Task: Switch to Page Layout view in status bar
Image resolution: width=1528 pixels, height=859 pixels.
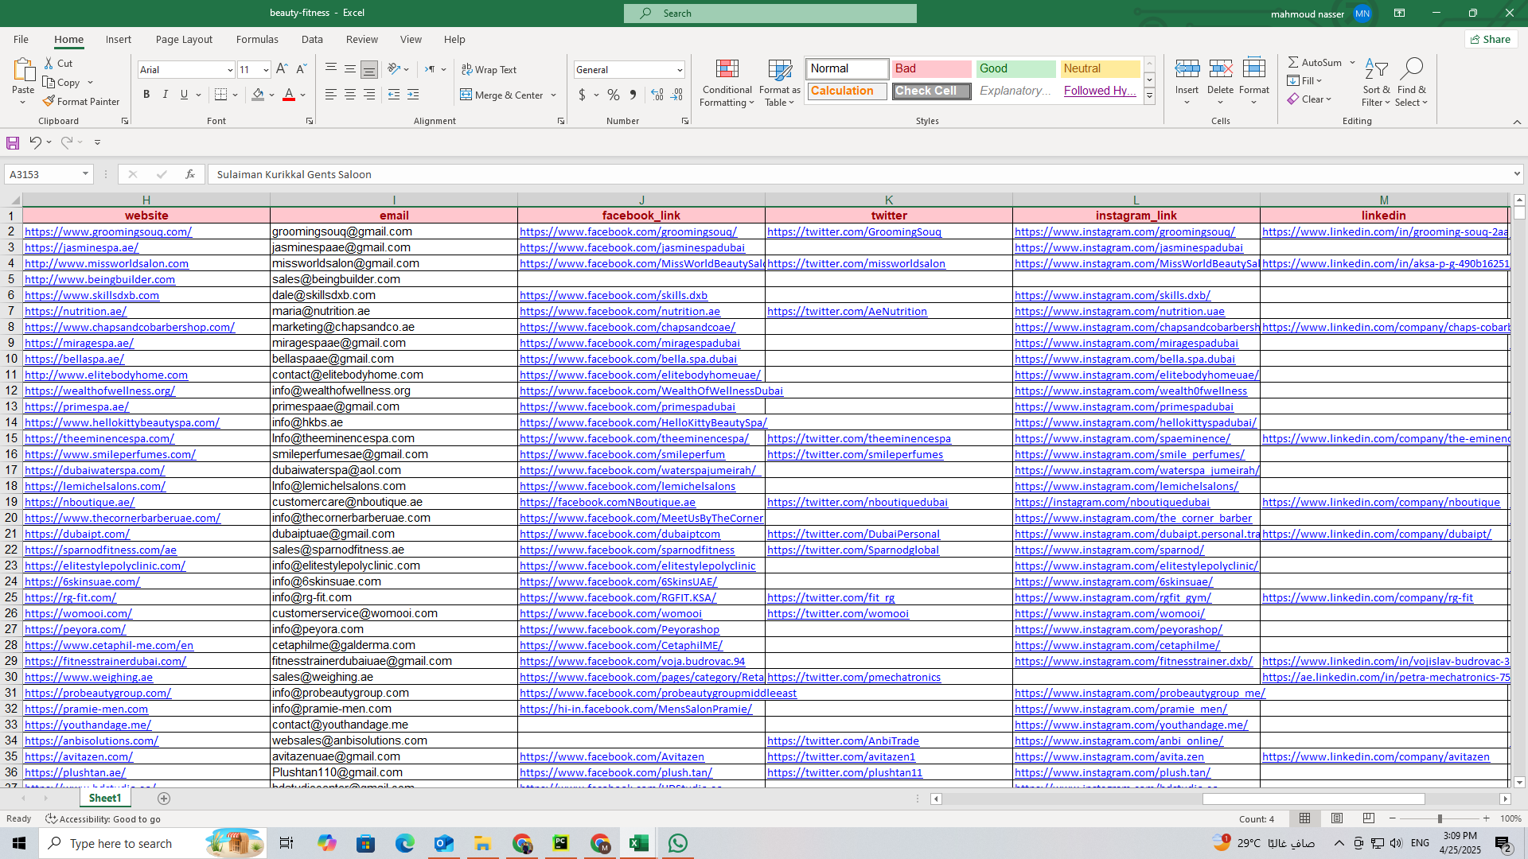Action: coord(1337,818)
